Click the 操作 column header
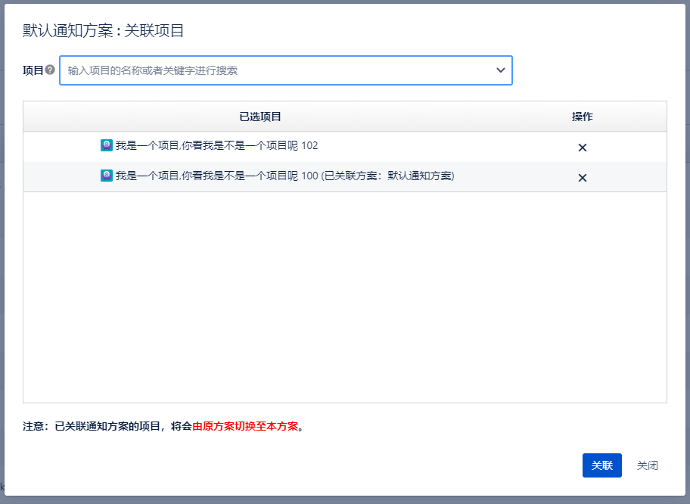 tap(582, 117)
